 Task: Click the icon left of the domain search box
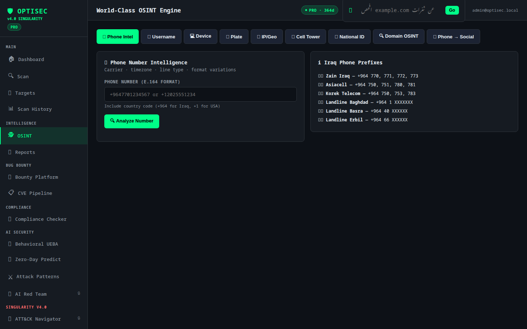[x=351, y=10]
